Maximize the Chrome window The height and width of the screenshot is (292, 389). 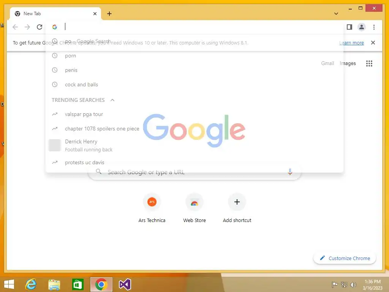click(361, 8)
